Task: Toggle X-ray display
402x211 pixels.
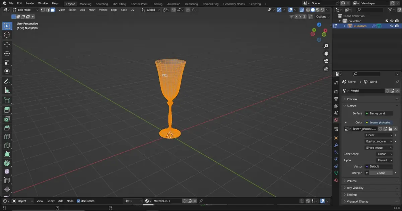Action: tap(301, 10)
